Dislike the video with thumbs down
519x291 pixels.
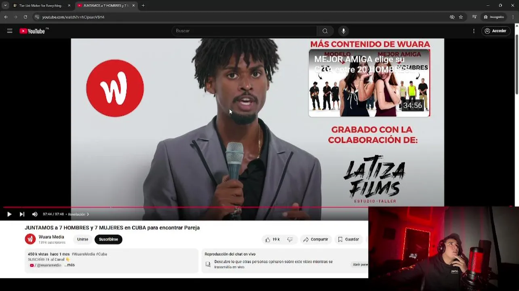(290, 240)
